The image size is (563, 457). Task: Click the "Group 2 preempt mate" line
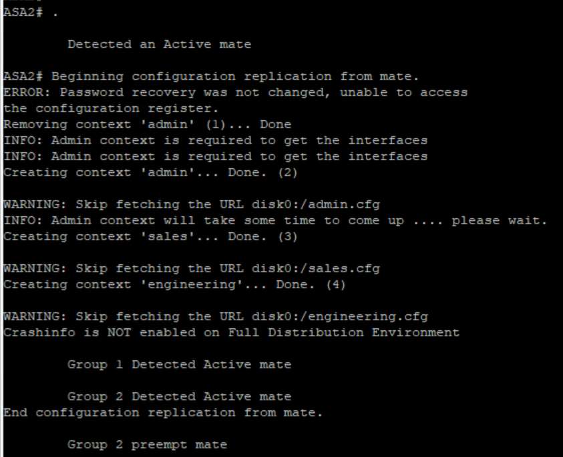pyautogui.click(x=147, y=445)
